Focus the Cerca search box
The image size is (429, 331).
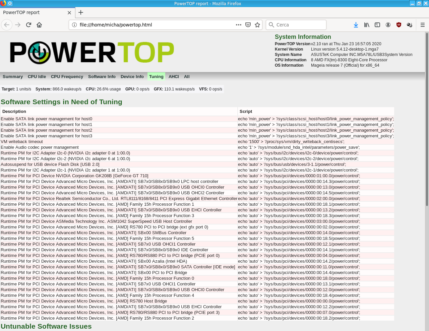pyautogui.click(x=296, y=25)
